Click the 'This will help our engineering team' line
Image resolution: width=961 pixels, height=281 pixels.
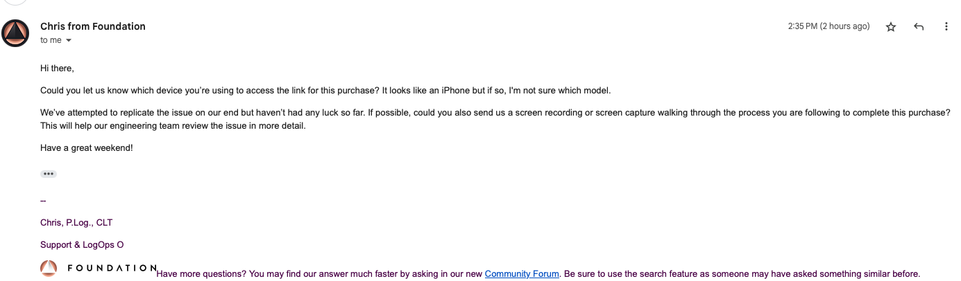point(173,126)
